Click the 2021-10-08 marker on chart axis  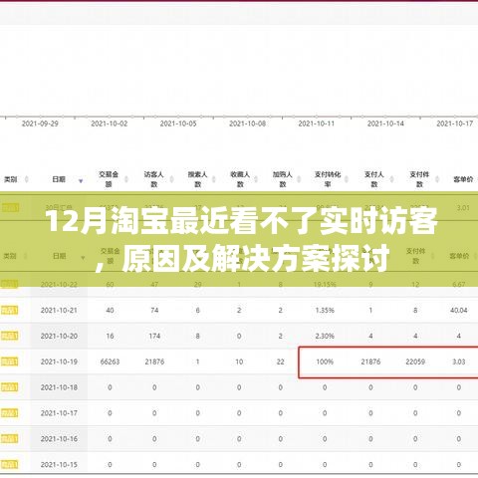point(247,123)
